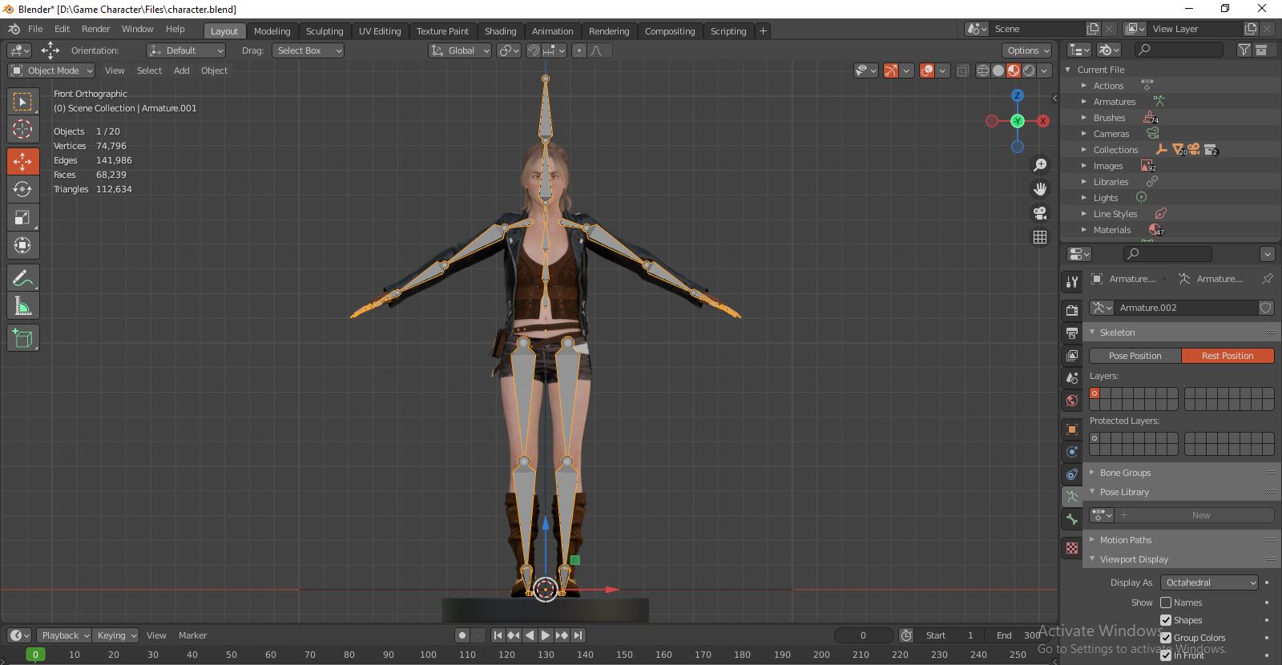This screenshot has height=665, width=1282.
Task: Open Object Data armature properties tab
Action: coord(1072,497)
